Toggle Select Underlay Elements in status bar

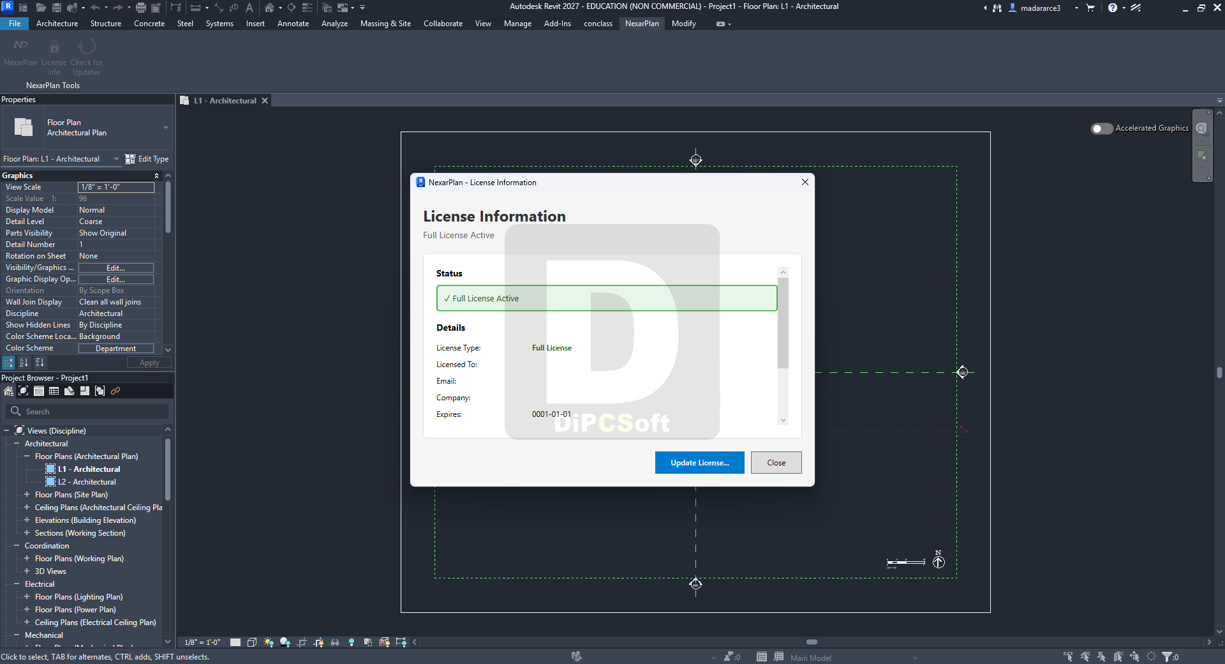[1085, 656]
